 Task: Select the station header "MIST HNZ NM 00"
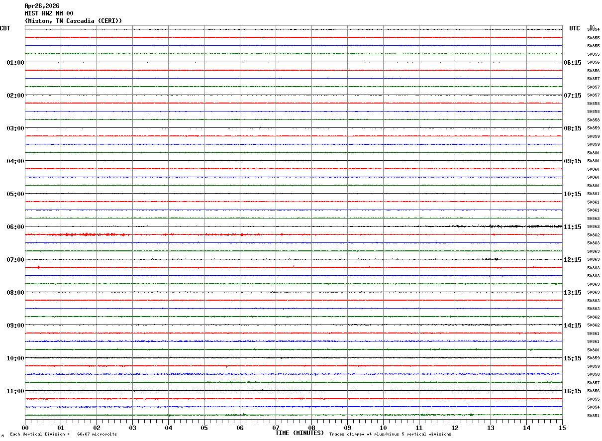coord(49,13)
